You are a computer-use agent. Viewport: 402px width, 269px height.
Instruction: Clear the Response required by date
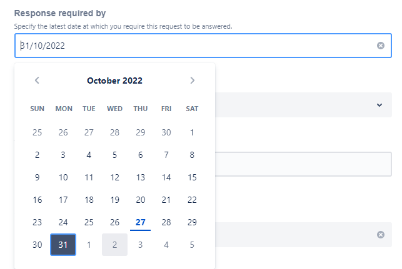381,46
